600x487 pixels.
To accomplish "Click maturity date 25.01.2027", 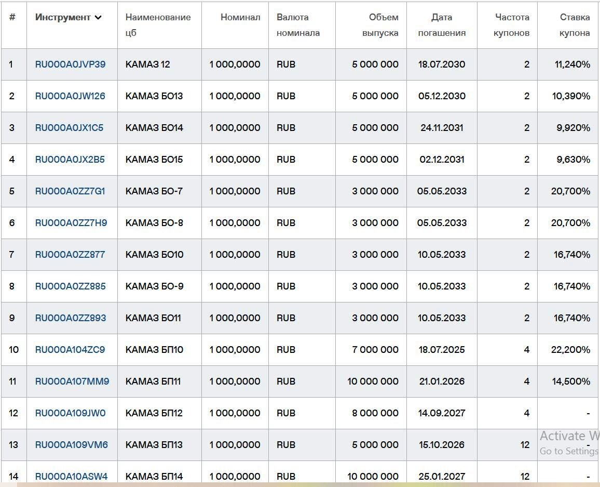I will pyautogui.click(x=442, y=476).
